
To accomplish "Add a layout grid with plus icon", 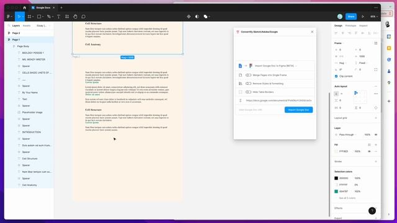I will click(376, 118).
